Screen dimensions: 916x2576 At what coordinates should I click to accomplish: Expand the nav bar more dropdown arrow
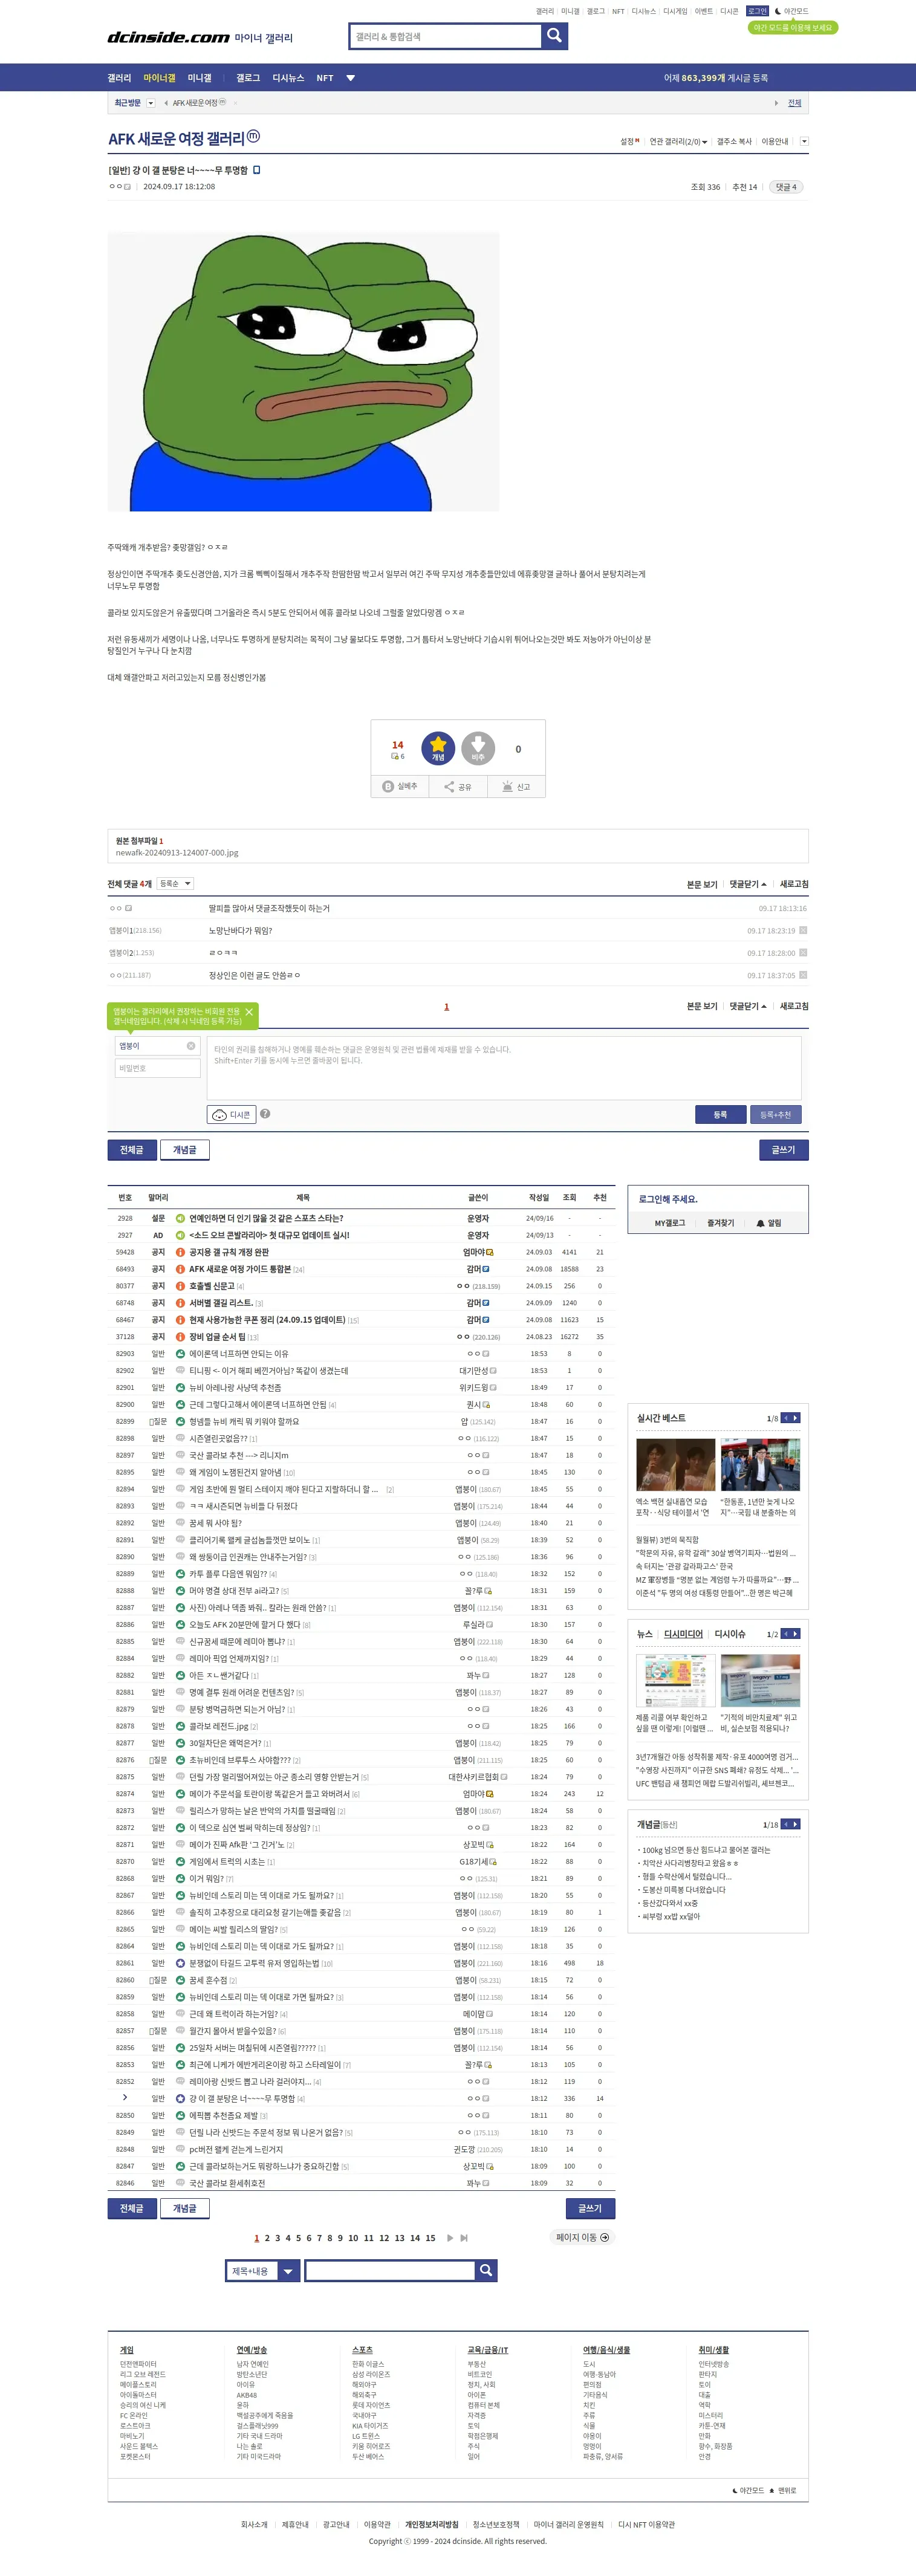click(x=350, y=78)
